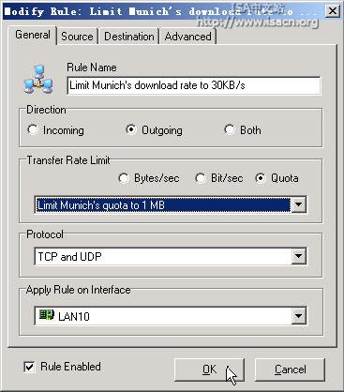Open the Destination tab
The width and height of the screenshot is (344, 392).
[129, 37]
